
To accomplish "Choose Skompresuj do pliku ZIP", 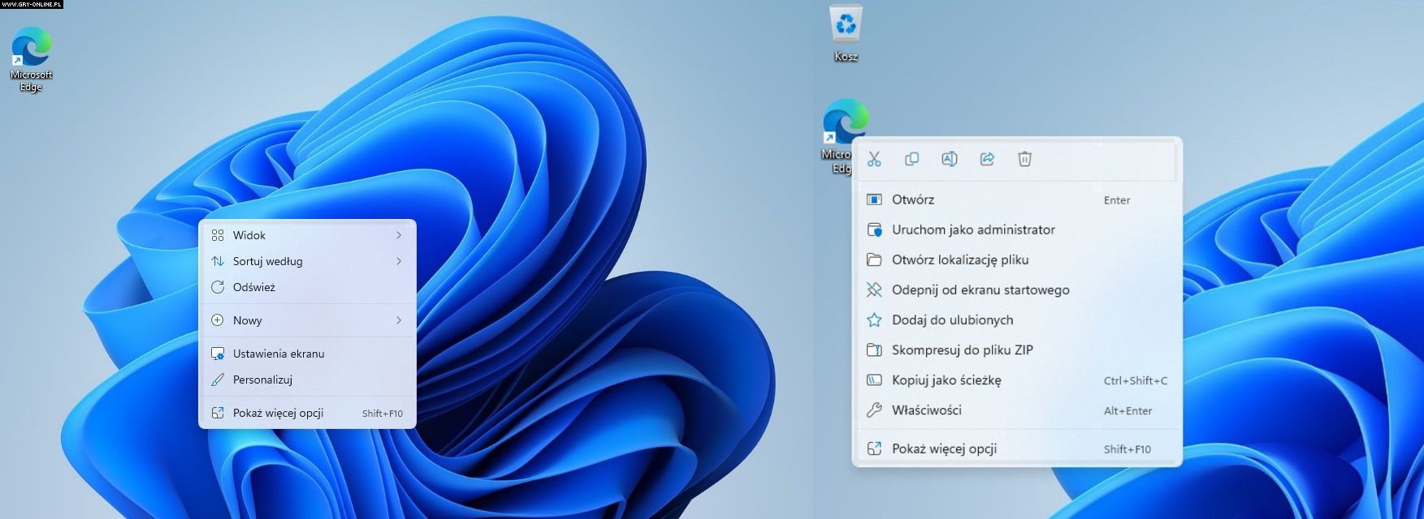I will (x=962, y=350).
